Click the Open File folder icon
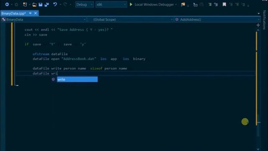Image resolution: width=268 pixels, height=151 pixels. point(34,5)
